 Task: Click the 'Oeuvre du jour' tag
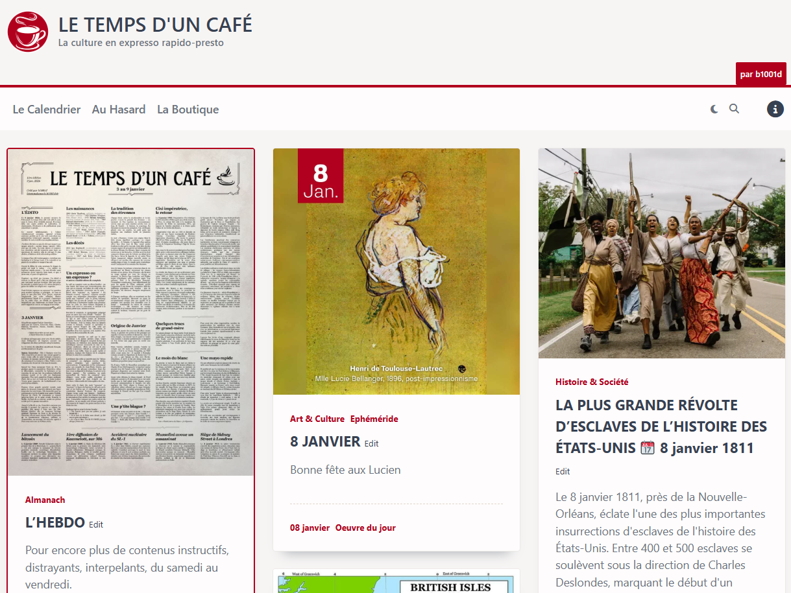(x=365, y=528)
